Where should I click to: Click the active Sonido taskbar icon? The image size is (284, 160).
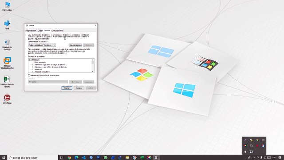(156, 157)
